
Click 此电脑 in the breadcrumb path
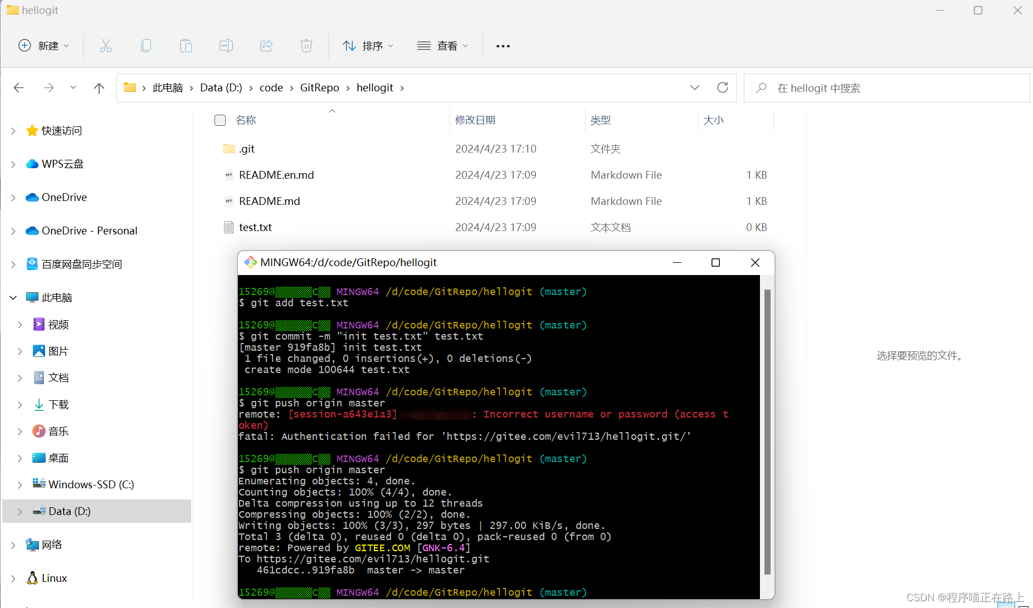pyautogui.click(x=168, y=87)
